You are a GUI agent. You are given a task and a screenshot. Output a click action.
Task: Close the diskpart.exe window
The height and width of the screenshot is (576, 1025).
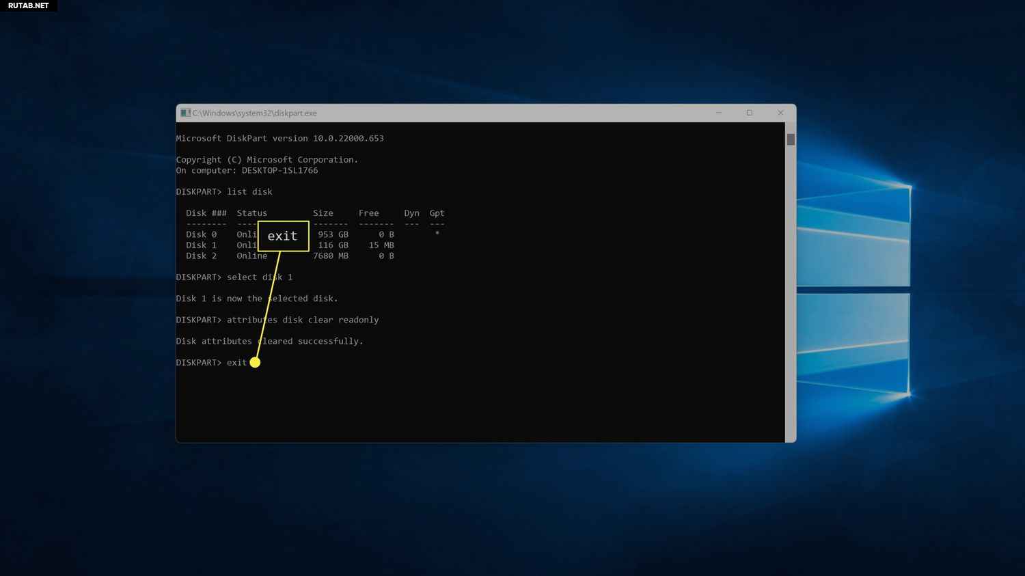(780, 113)
